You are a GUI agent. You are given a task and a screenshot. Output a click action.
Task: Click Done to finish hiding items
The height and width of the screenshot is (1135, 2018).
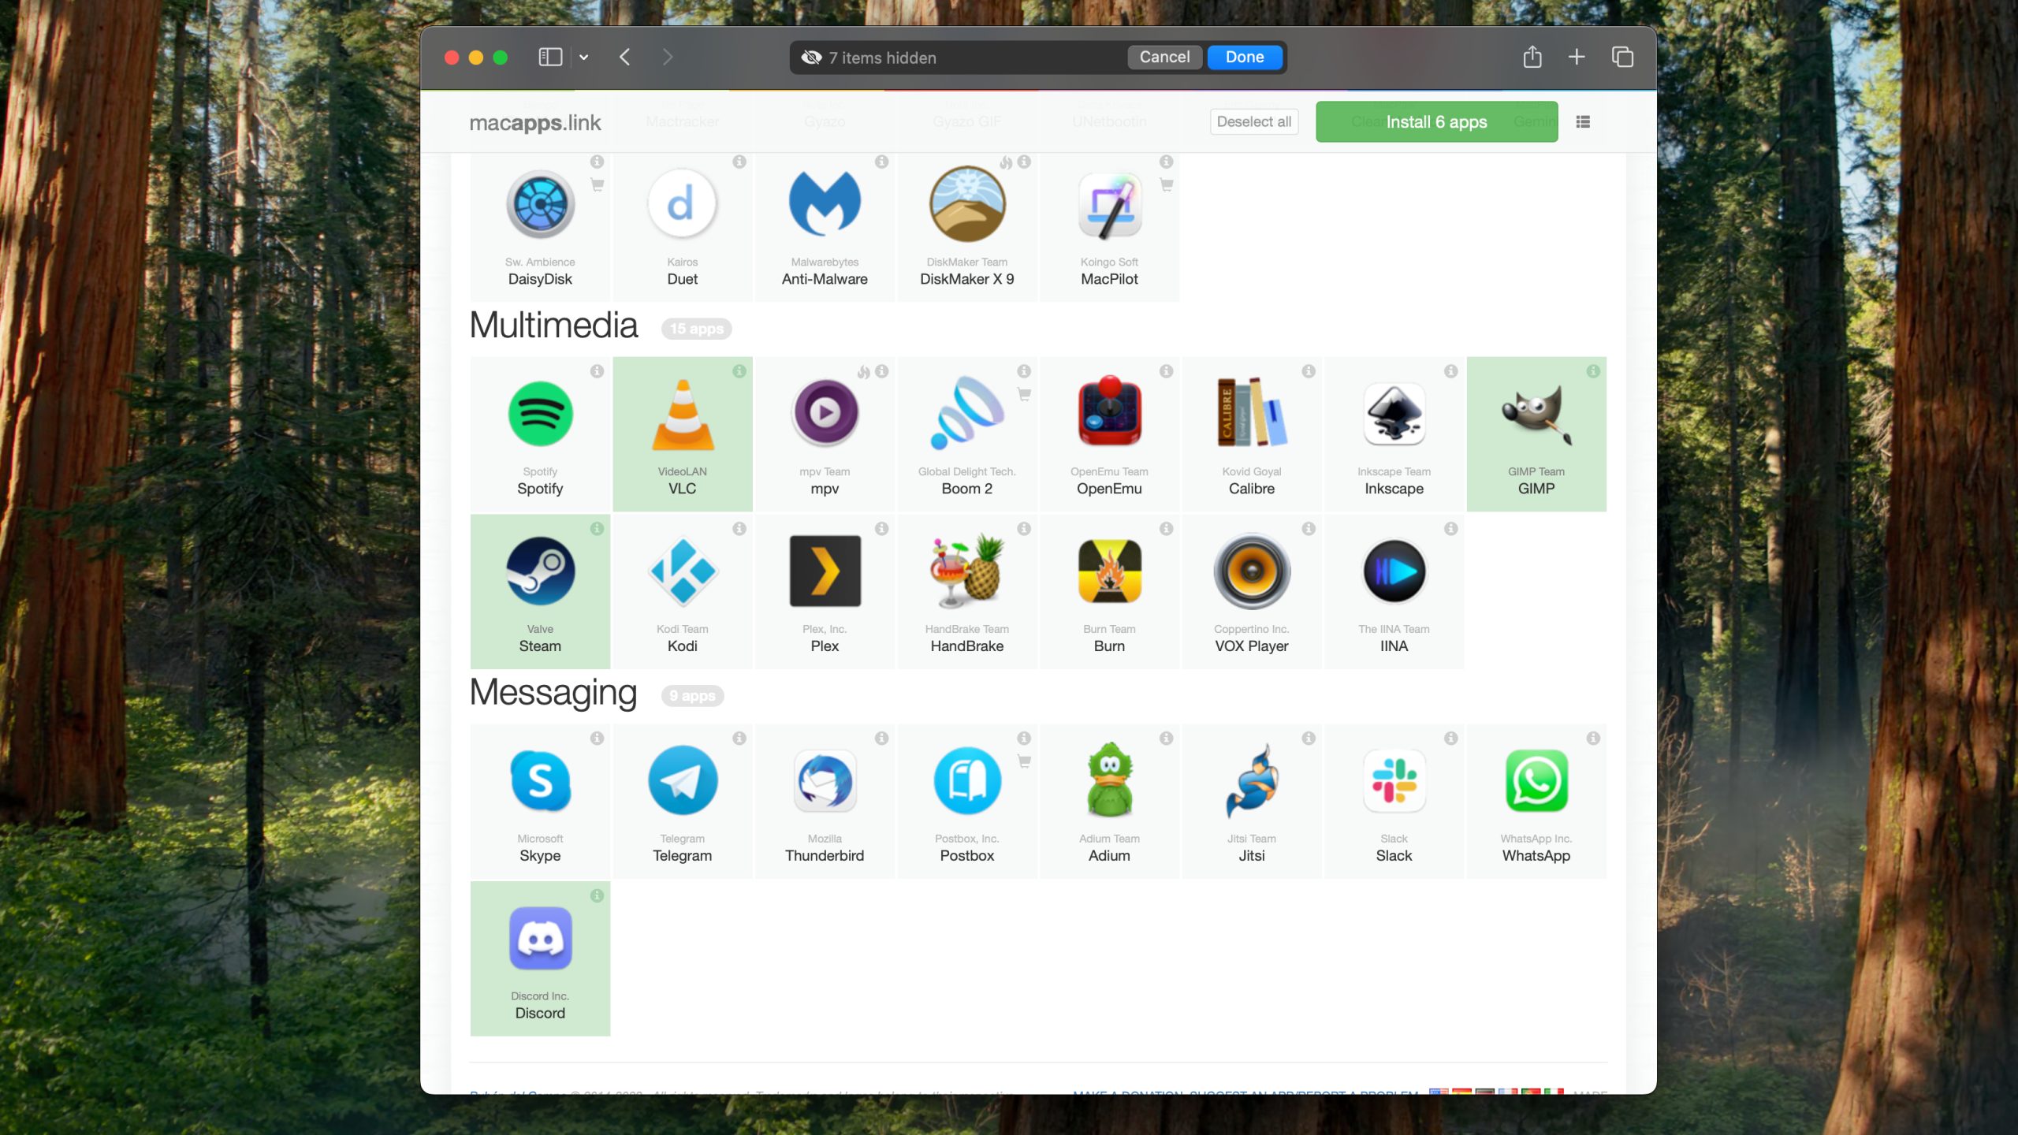pyautogui.click(x=1245, y=57)
